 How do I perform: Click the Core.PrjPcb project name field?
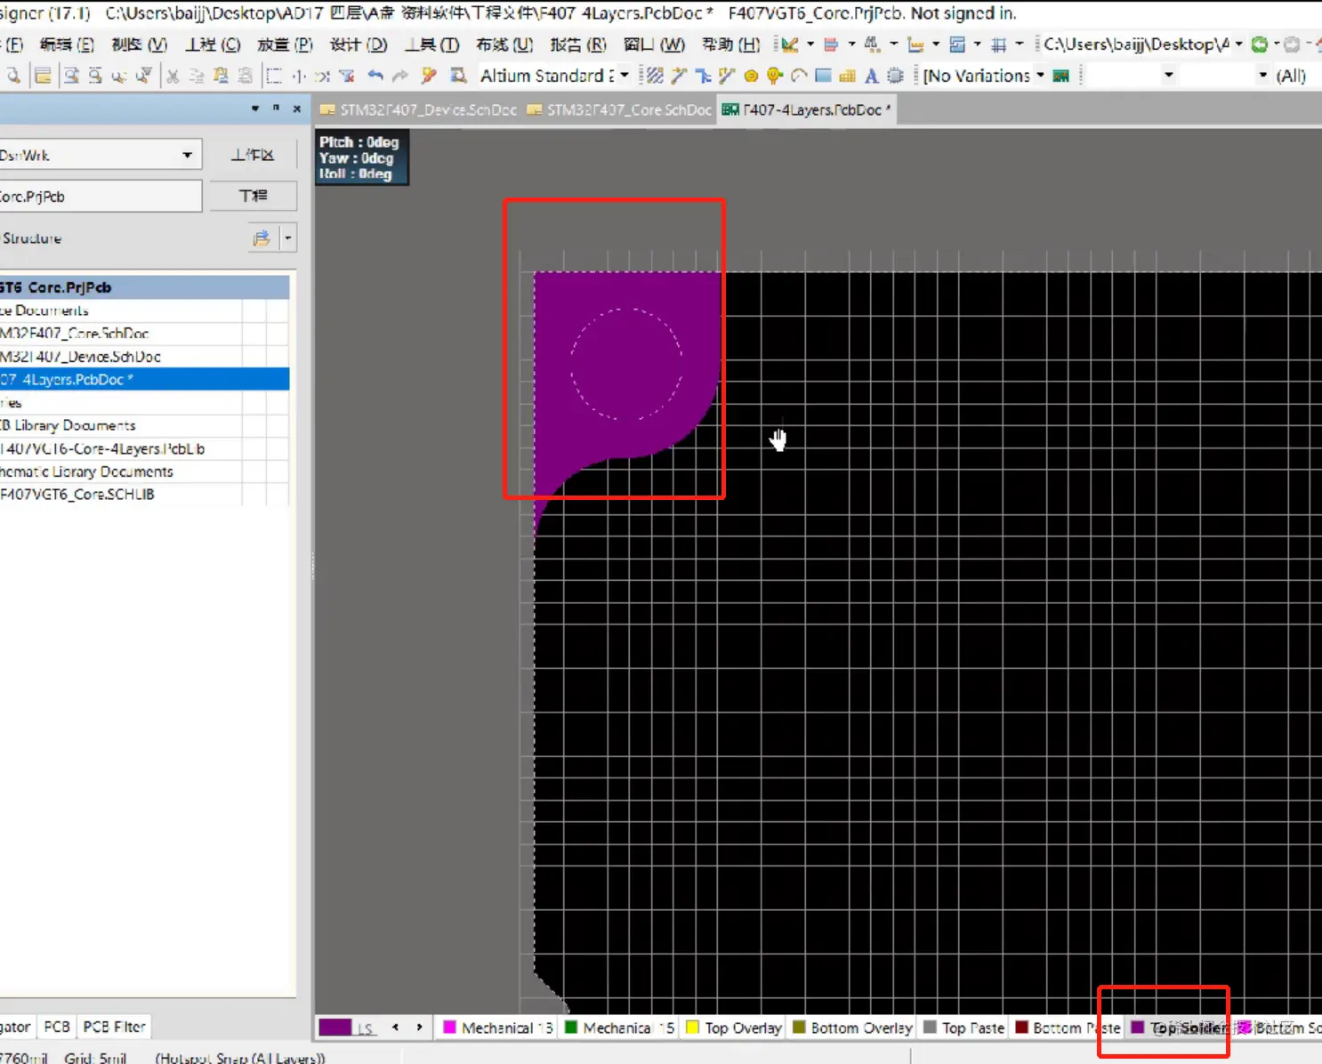(101, 197)
